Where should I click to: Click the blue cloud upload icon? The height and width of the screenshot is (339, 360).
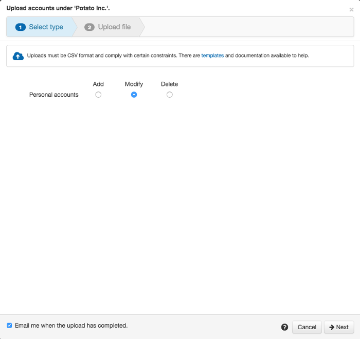point(18,56)
